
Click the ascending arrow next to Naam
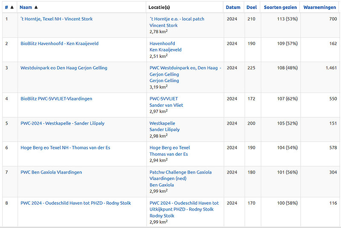36,7
